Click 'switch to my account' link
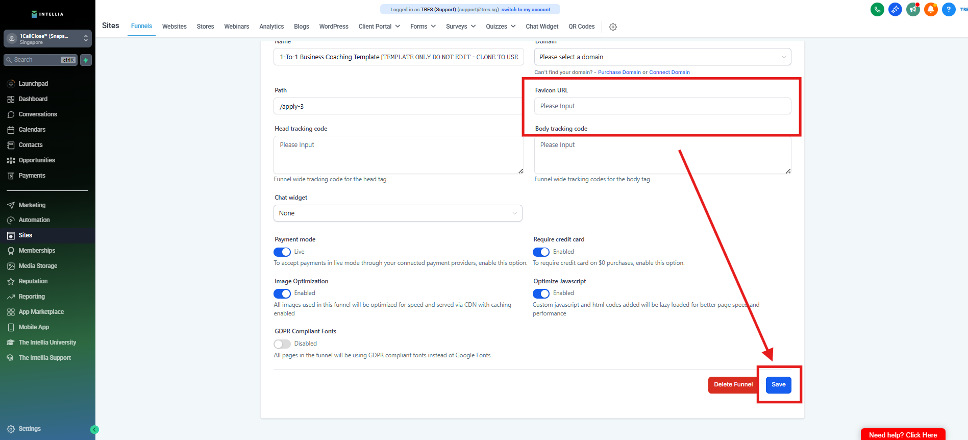This screenshot has width=968, height=440. click(526, 10)
